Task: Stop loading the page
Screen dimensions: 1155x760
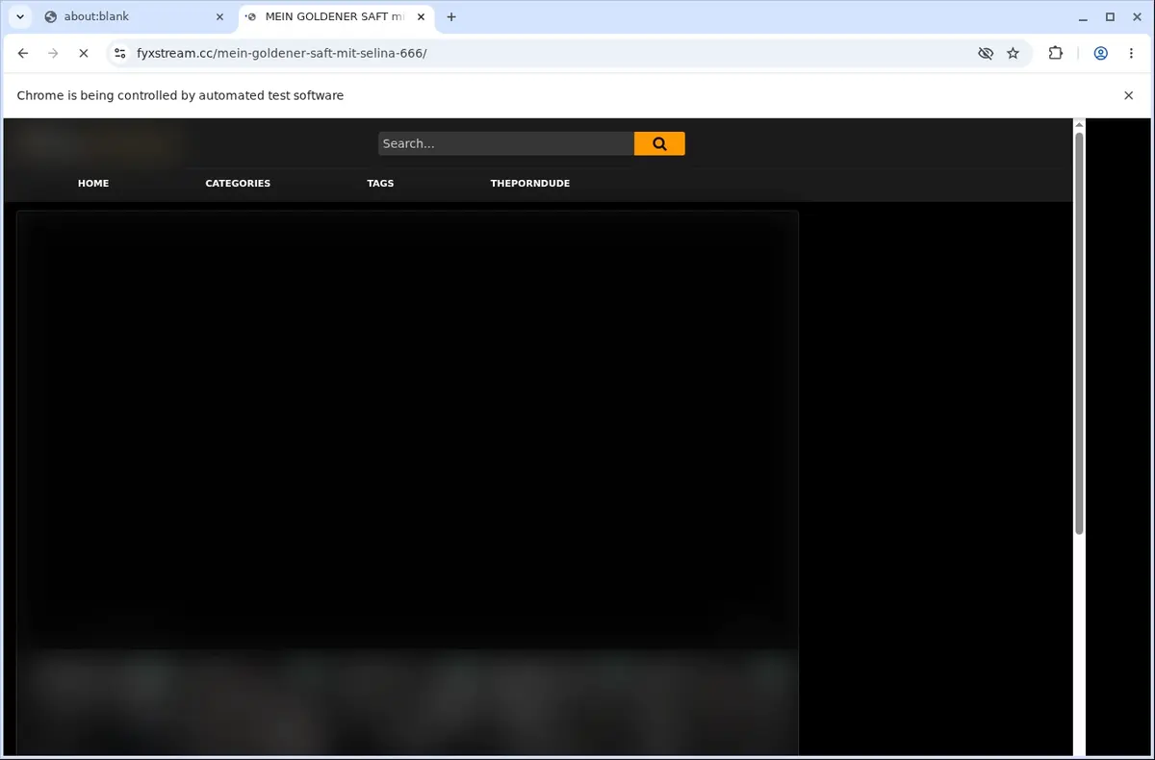Action: [x=84, y=54]
